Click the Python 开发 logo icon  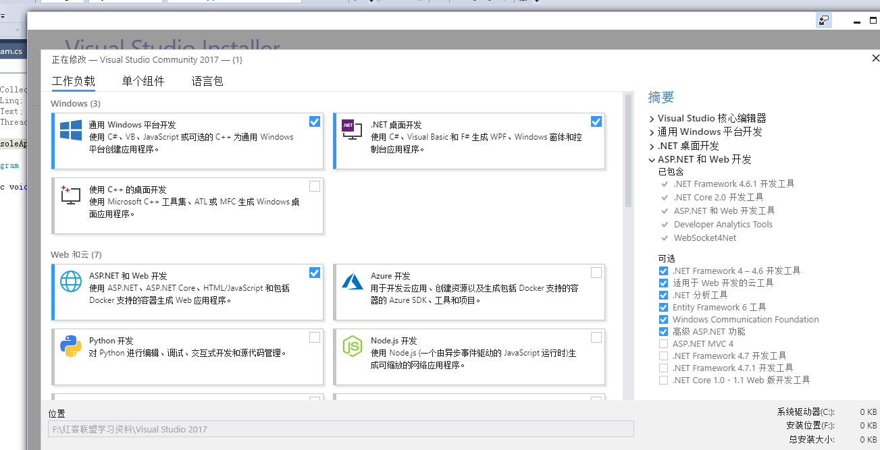[71, 346]
